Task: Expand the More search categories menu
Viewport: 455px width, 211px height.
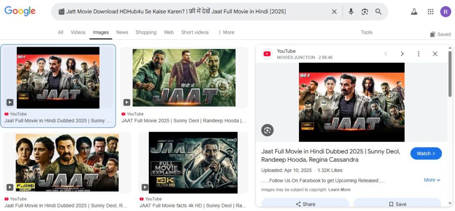Action: 226,32
